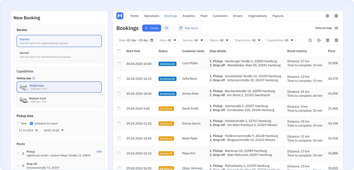Open the Stop status filter dropdown
This screenshot has height=170, width=354.
tap(247, 40)
